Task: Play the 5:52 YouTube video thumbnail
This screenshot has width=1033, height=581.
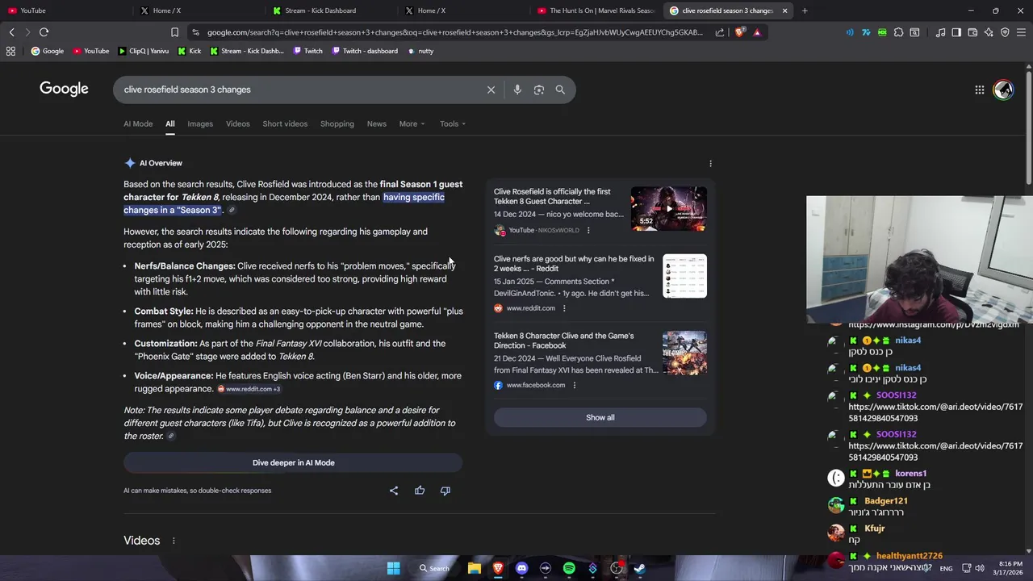Action: pos(668,209)
